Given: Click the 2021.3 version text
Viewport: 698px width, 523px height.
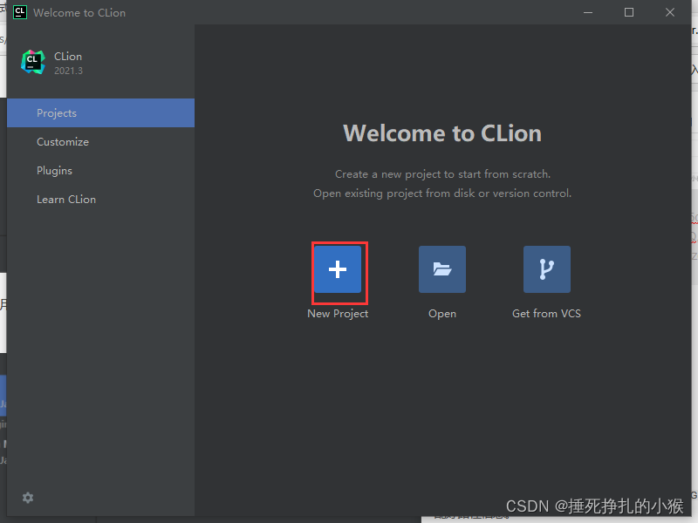Looking at the screenshot, I should pyautogui.click(x=69, y=71).
